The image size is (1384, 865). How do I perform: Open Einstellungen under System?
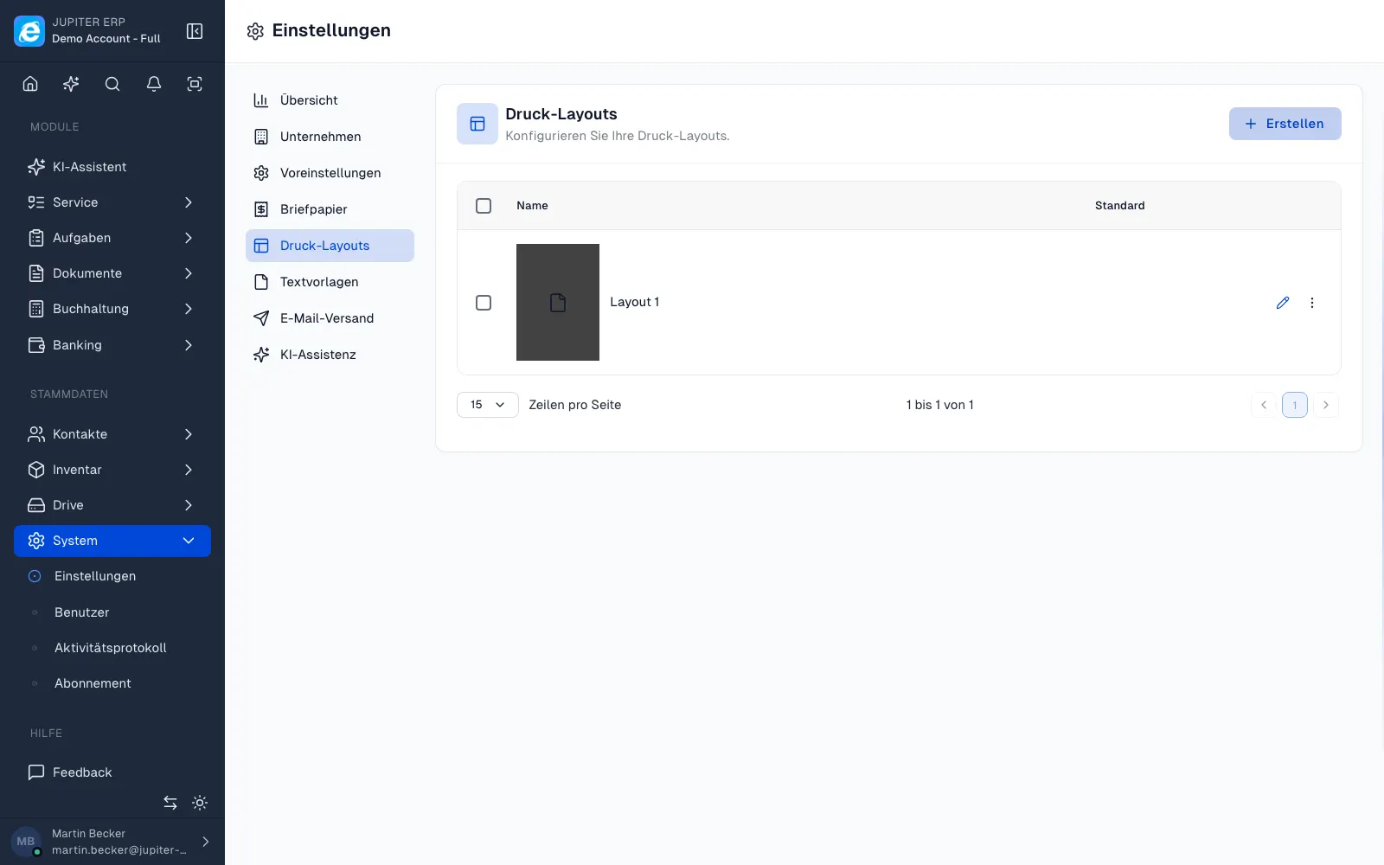[x=112, y=576]
